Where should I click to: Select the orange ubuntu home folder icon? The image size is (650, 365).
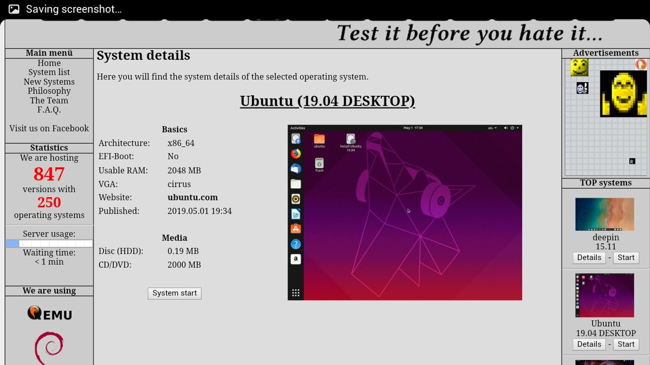pos(320,141)
